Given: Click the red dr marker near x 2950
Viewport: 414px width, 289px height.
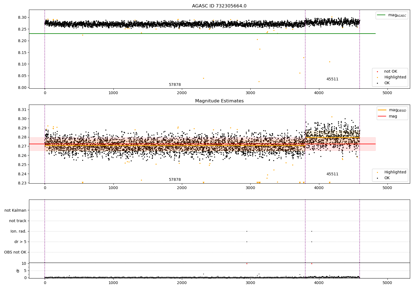Looking at the screenshot, I should pos(247,263).
